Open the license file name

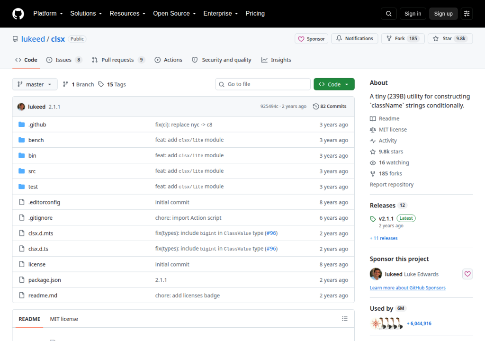[x=37, y=264]
